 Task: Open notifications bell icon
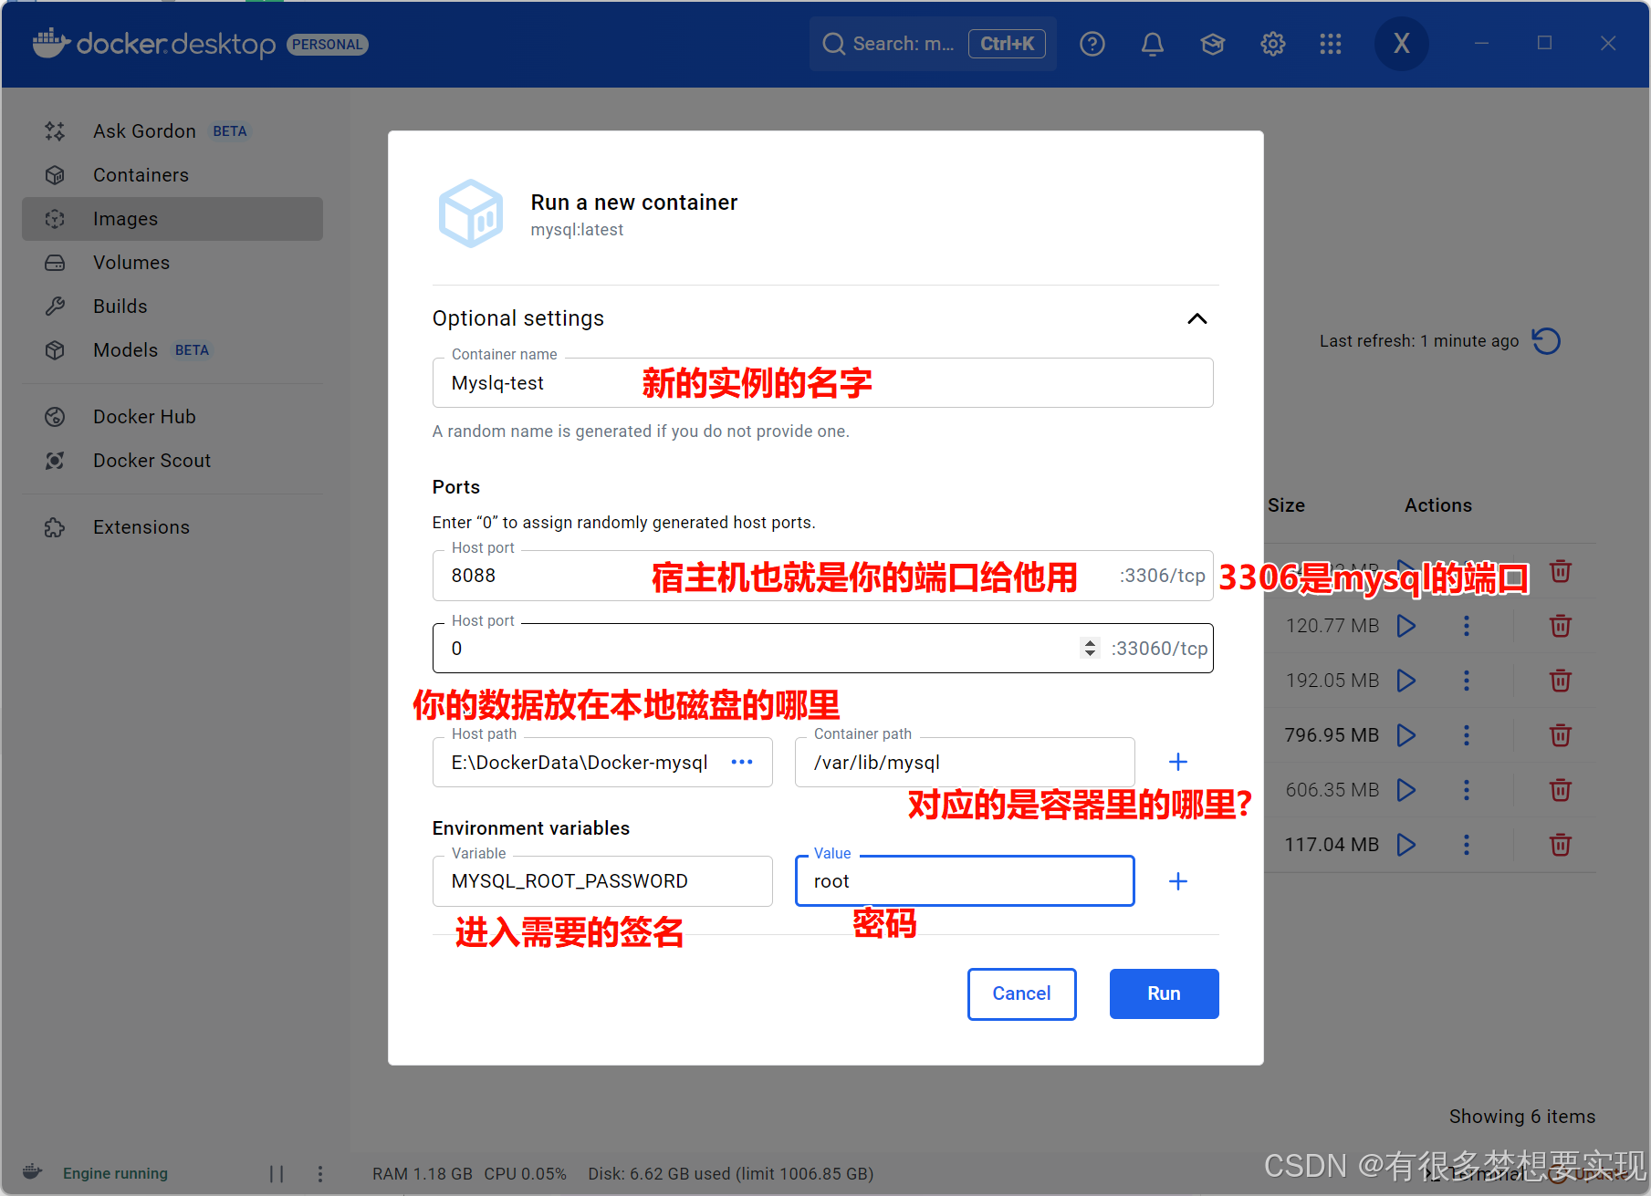(1153, 44)
